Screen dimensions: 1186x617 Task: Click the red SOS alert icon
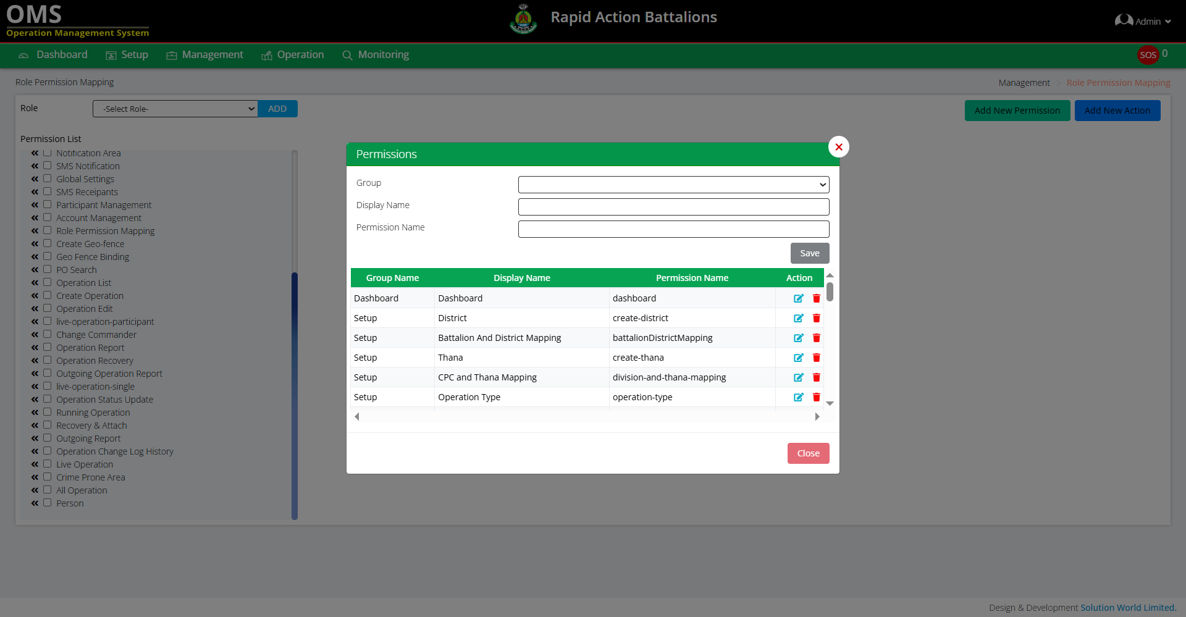coord(1147,55)
